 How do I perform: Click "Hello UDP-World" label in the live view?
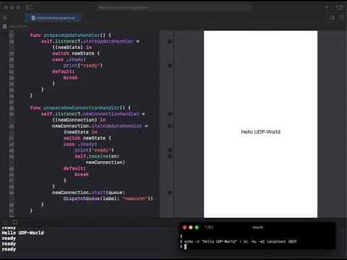261,131
